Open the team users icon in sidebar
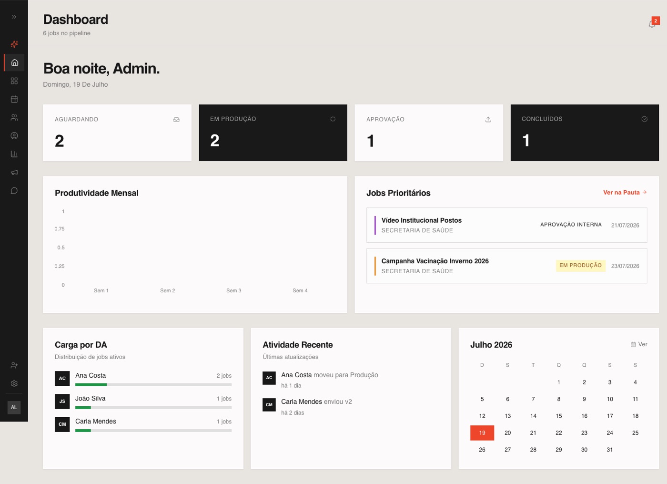Viewport: 667px width, 484px height. (x=14, y=117)
